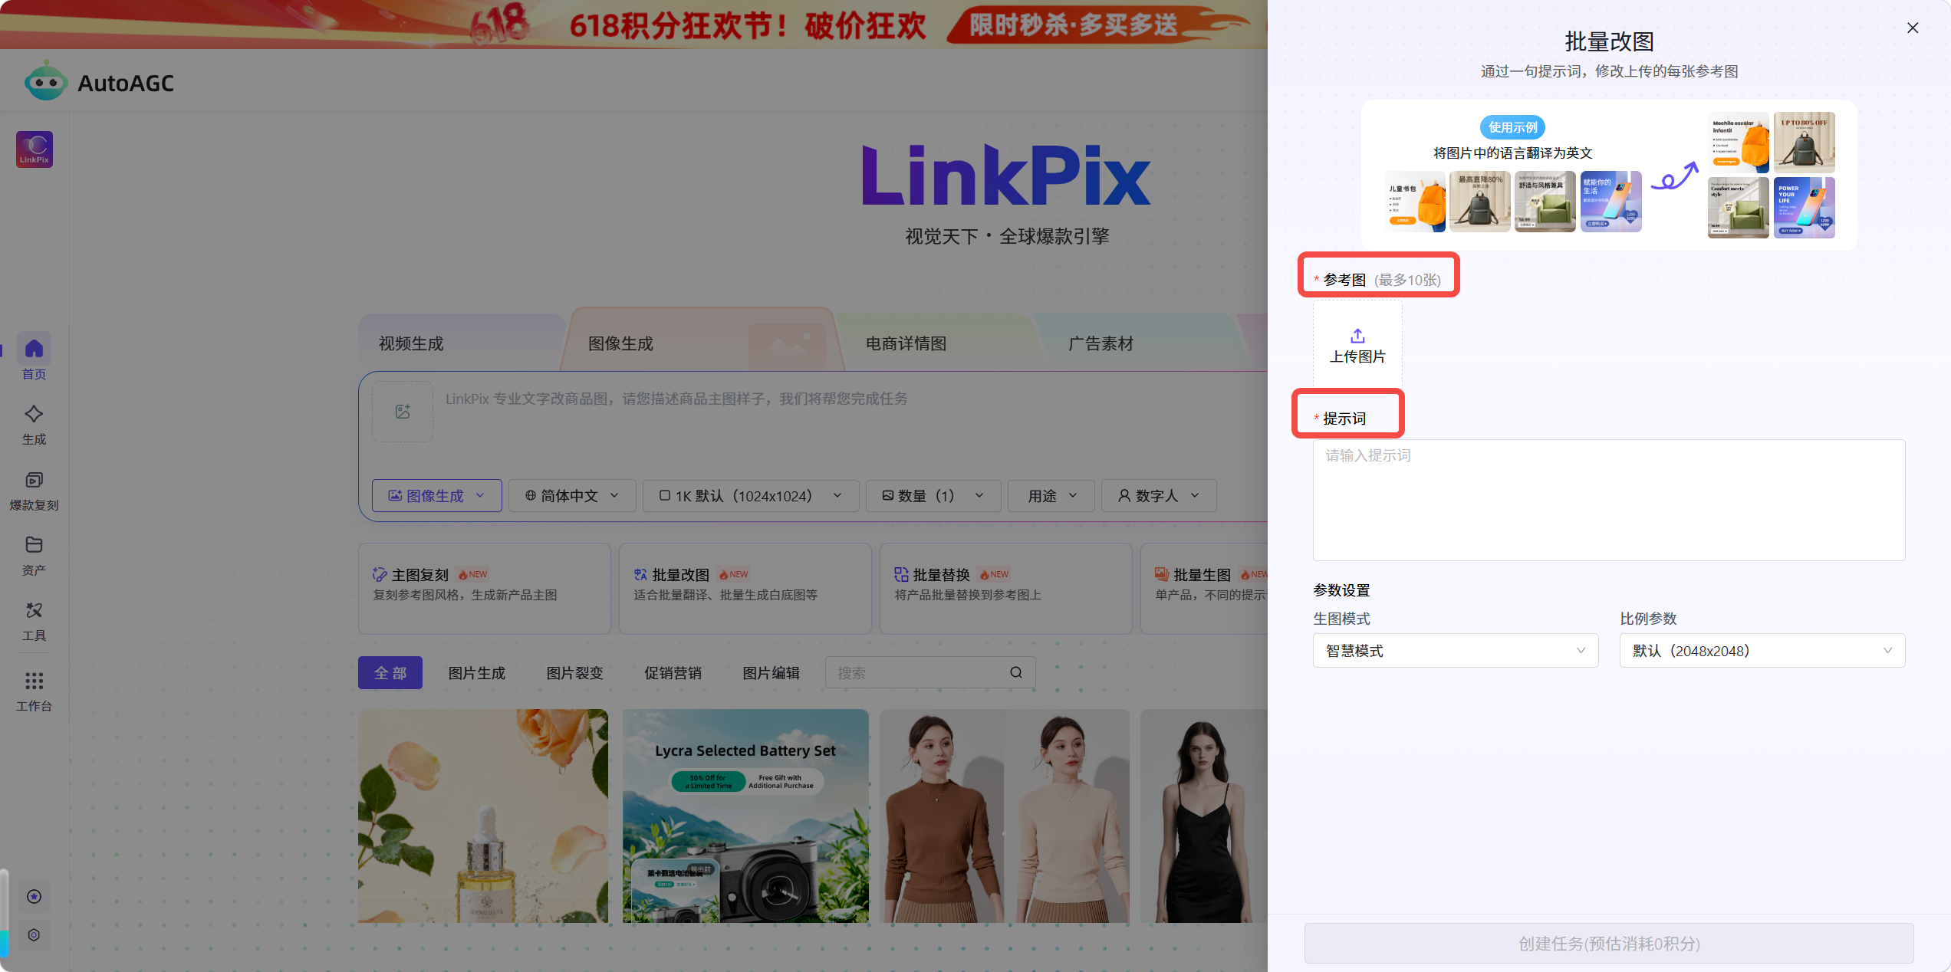The image size is (1951, 972).
Task: Click the person icon beside 数字人
Action: (1124, 496)
